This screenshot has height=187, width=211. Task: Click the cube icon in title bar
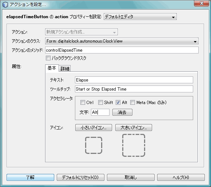coord(5,5)
